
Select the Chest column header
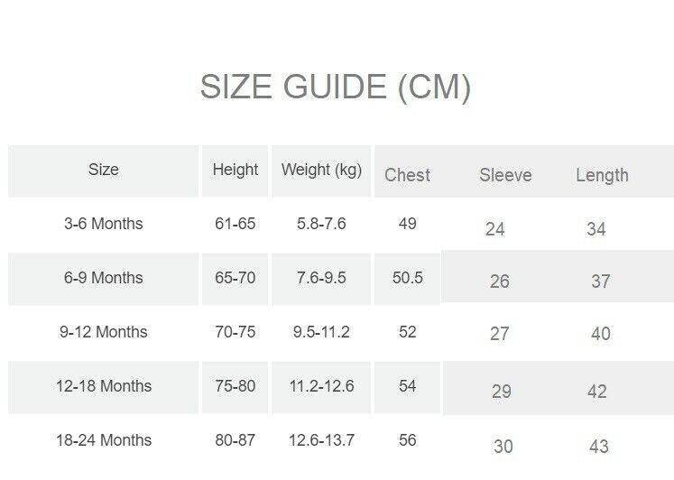(x=408, y=175)
